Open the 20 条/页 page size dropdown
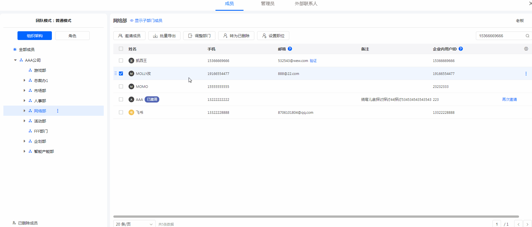The image size is (532, 227). (x=134, y=224)
